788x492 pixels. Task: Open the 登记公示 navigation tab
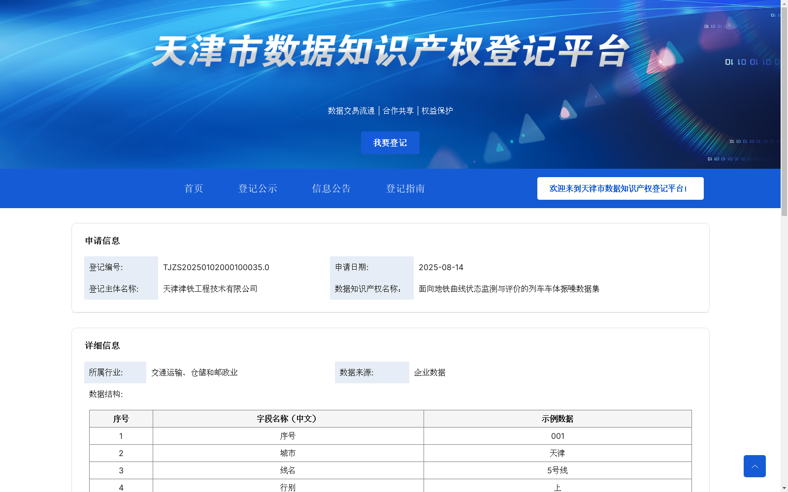(x=258, y=188)
